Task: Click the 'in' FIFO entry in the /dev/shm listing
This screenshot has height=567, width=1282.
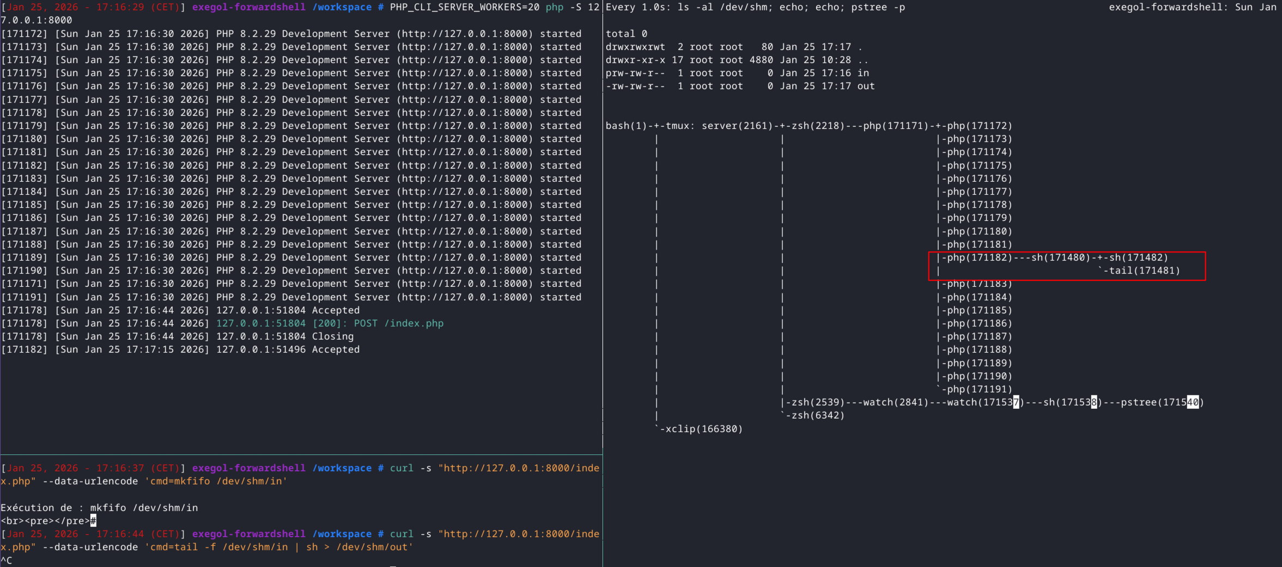Action: (864, 73)
